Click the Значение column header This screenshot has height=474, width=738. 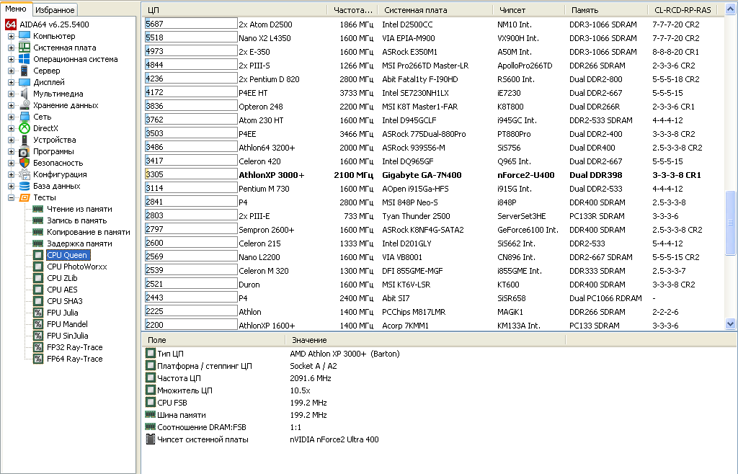click(425, 340)
